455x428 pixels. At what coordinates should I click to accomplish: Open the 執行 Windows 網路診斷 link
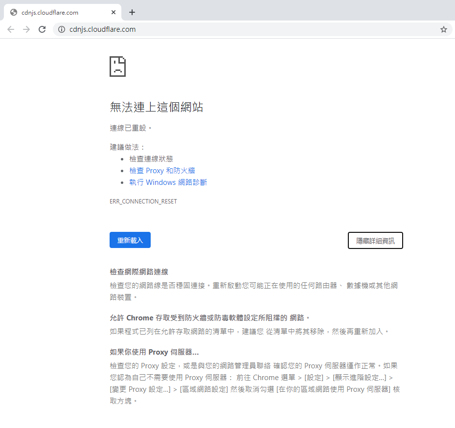(168, 182)
